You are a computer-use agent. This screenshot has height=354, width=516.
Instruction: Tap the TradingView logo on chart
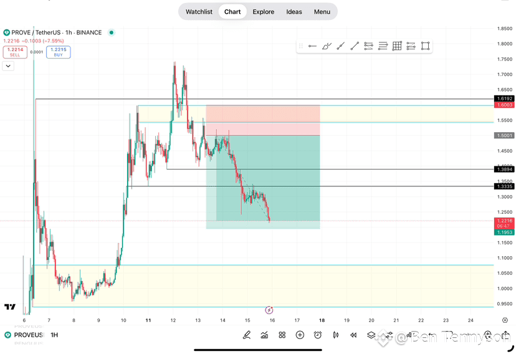pos(10,307)
